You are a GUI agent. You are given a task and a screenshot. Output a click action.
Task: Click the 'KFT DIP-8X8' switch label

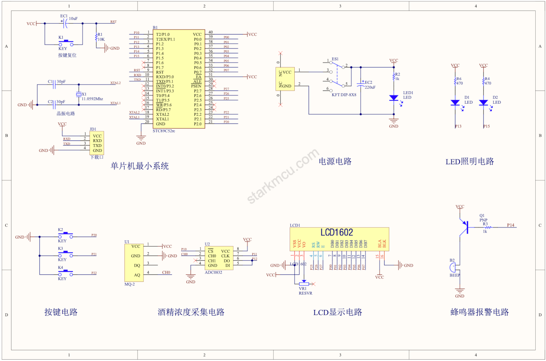[x=344, y=95]
